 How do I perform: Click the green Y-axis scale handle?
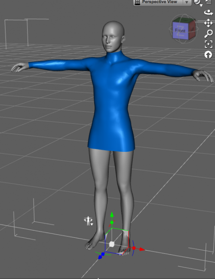[x=112, y=222]
